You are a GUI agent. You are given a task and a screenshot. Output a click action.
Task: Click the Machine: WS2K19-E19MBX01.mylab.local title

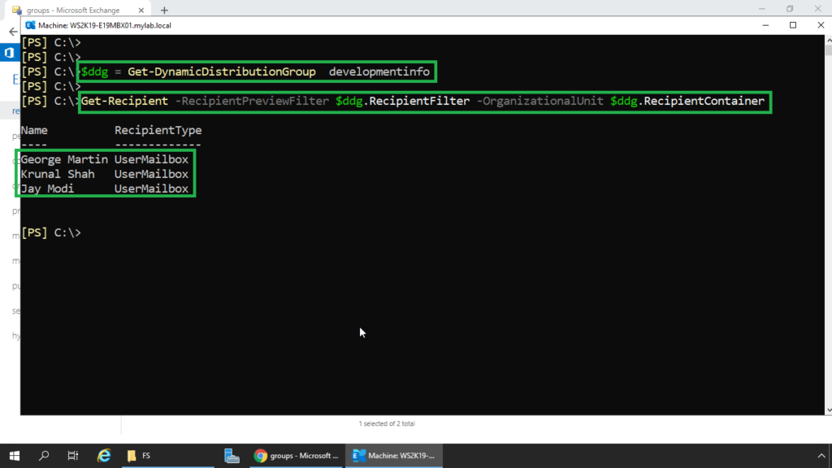105,25
